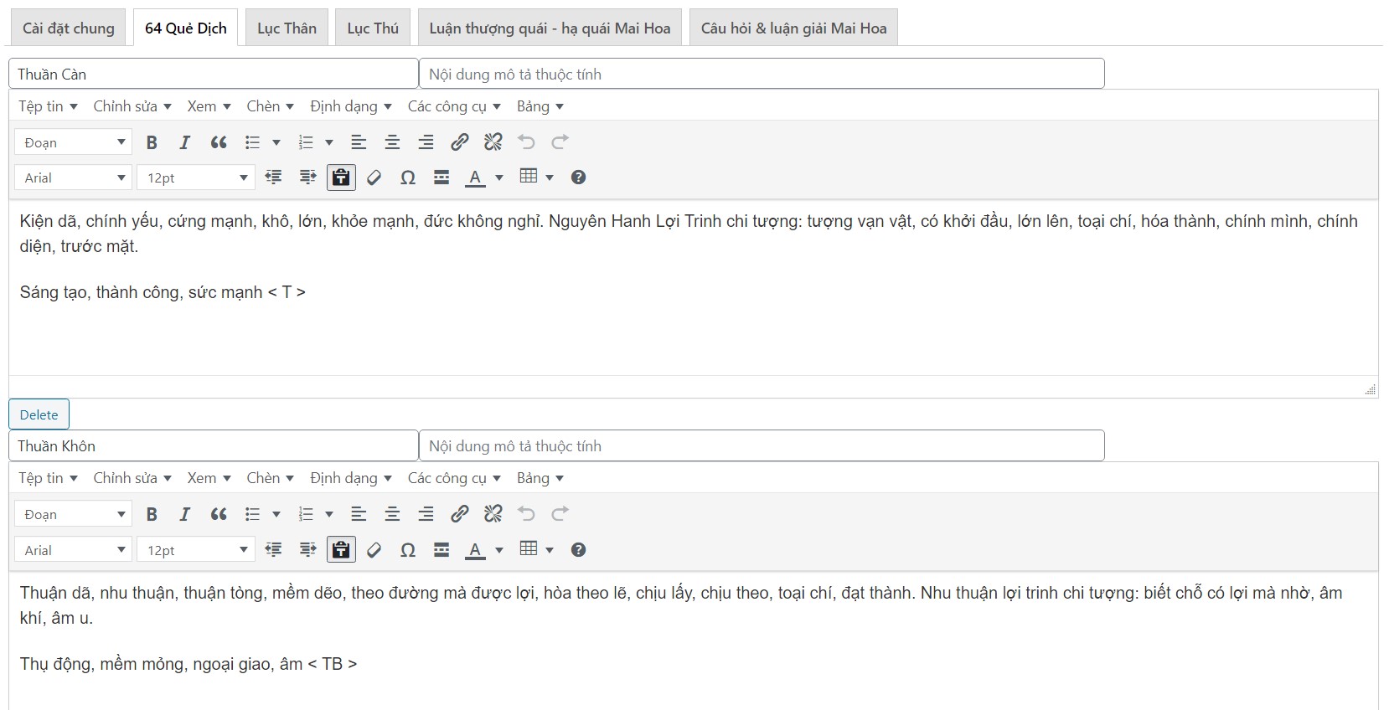Click Delete button under Thuần Càn editor

click(39, 414)
